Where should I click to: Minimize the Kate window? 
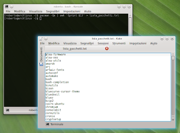[x=162, y=38]
